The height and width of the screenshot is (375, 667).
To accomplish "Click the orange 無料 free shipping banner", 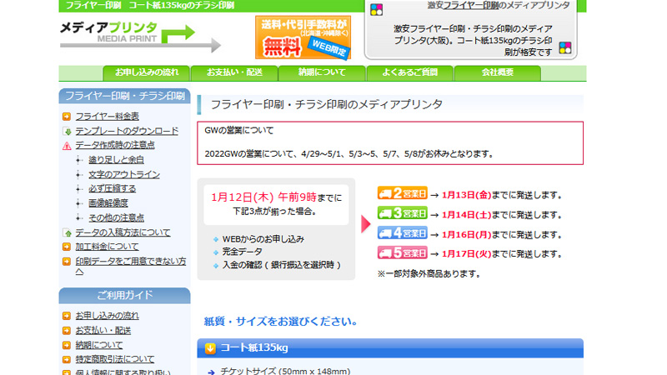I will (x=303, y=37).
